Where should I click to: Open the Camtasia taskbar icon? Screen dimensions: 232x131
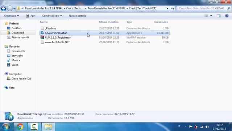point(34,127)
